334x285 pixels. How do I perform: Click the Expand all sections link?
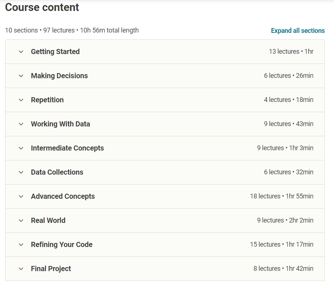click(x=297, y=31)
